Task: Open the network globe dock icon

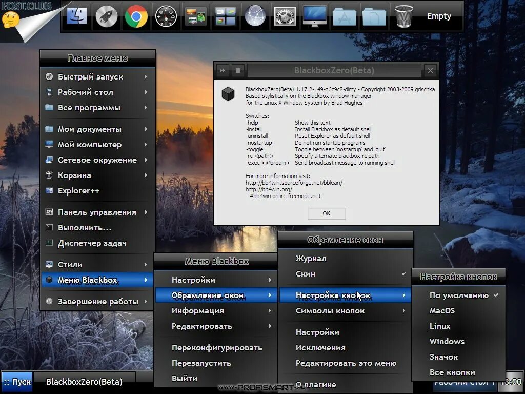Action: pyautogui.click(x=255, y=16)
